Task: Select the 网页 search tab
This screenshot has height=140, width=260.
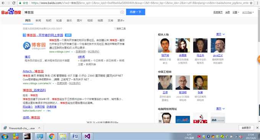Action: click(x=28, y=21)
